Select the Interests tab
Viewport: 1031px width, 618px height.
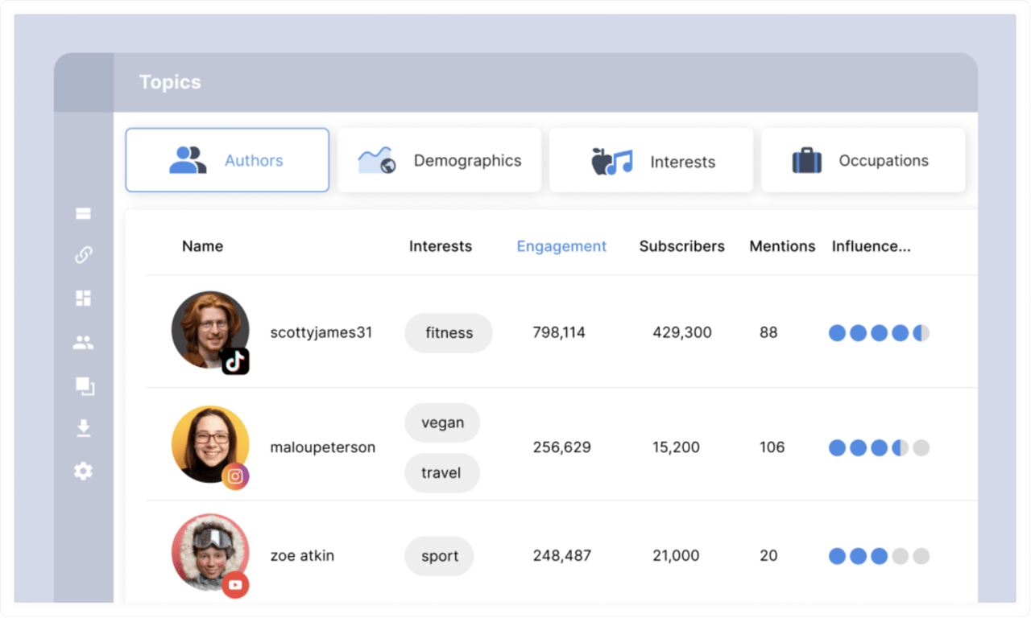tap(651, 161)
